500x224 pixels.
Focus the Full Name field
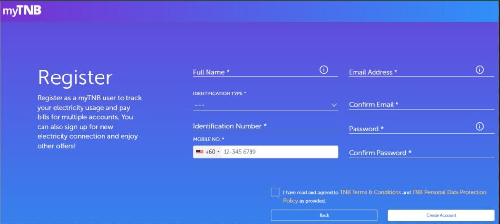coord(266,72)
